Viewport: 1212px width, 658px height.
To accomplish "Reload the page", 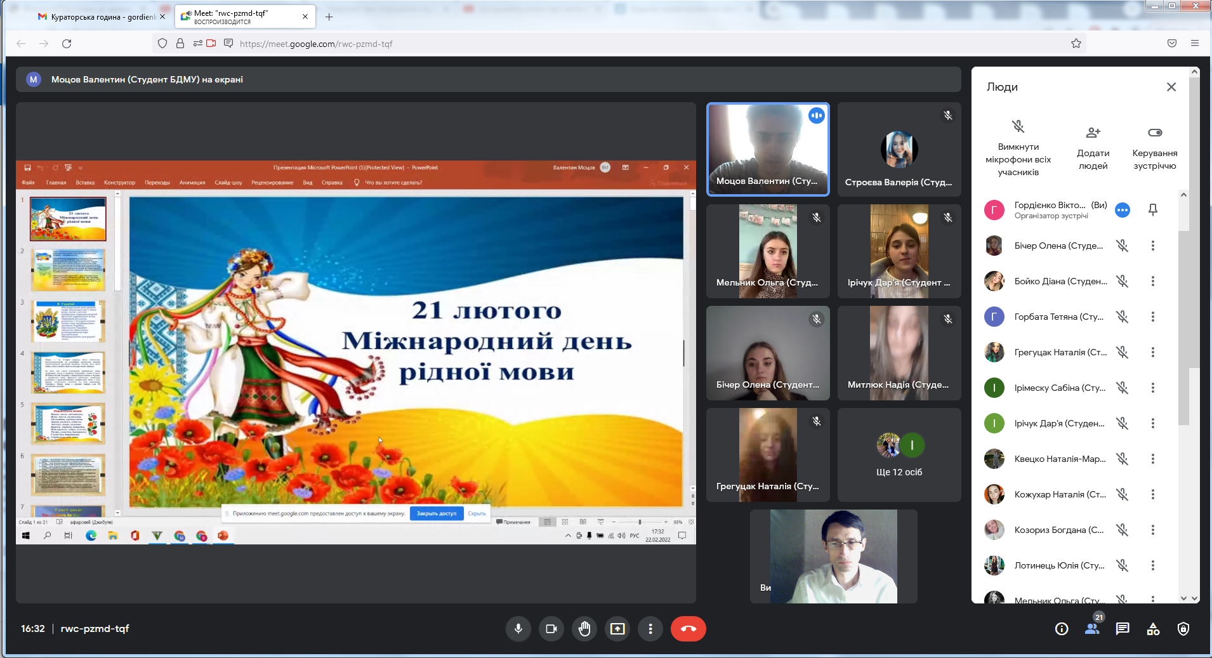I will click(x=67, y=44).
